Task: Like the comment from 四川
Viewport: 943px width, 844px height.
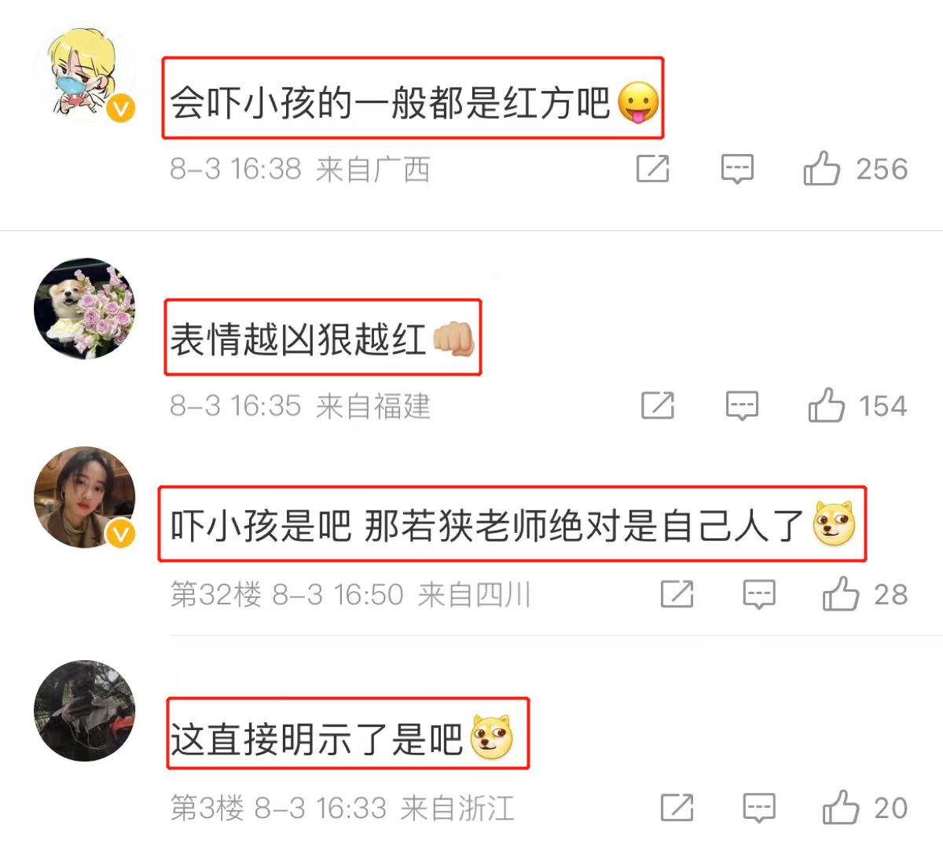Action: [840, 594]
